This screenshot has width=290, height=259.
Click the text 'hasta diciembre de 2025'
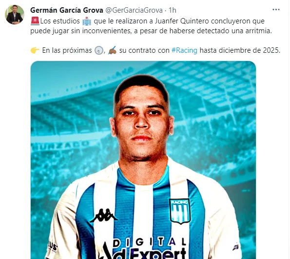click(239, 50)
